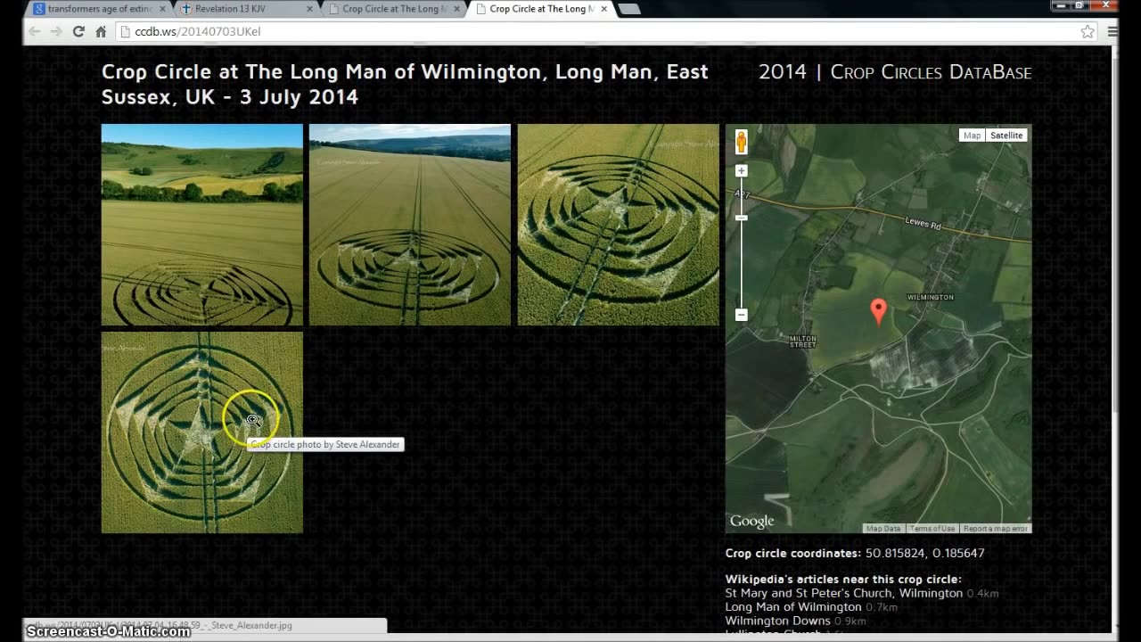Open the map Terms of Use link
1141x642 pixels.
coord(932,529)
